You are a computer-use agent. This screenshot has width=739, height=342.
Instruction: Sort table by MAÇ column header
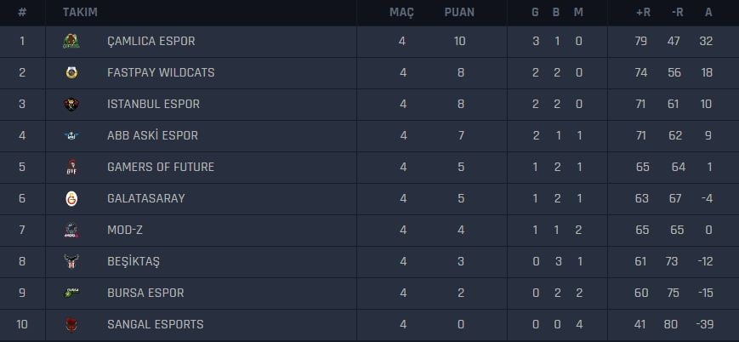[401, 12]
